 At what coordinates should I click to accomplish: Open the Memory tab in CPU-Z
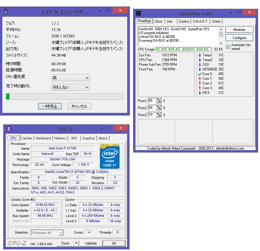(x=60, y=138)
